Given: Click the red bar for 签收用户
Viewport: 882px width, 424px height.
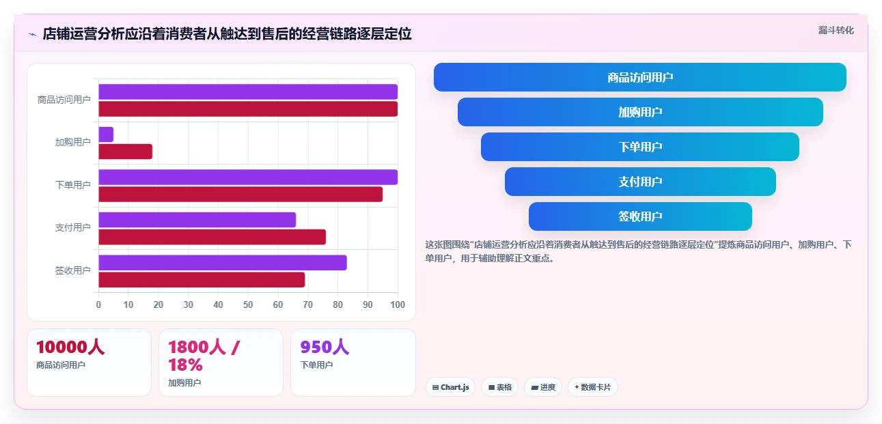Looking at the screenshot, I should click(202, 279).
